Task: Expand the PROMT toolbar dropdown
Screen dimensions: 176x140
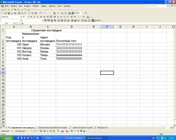Action: coord(101,20)
